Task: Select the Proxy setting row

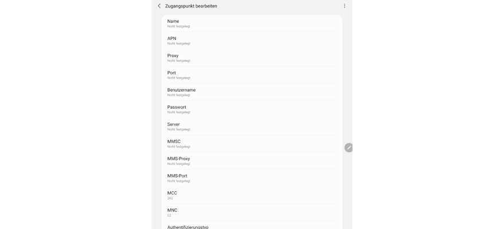Action: [x=251, y=58]
